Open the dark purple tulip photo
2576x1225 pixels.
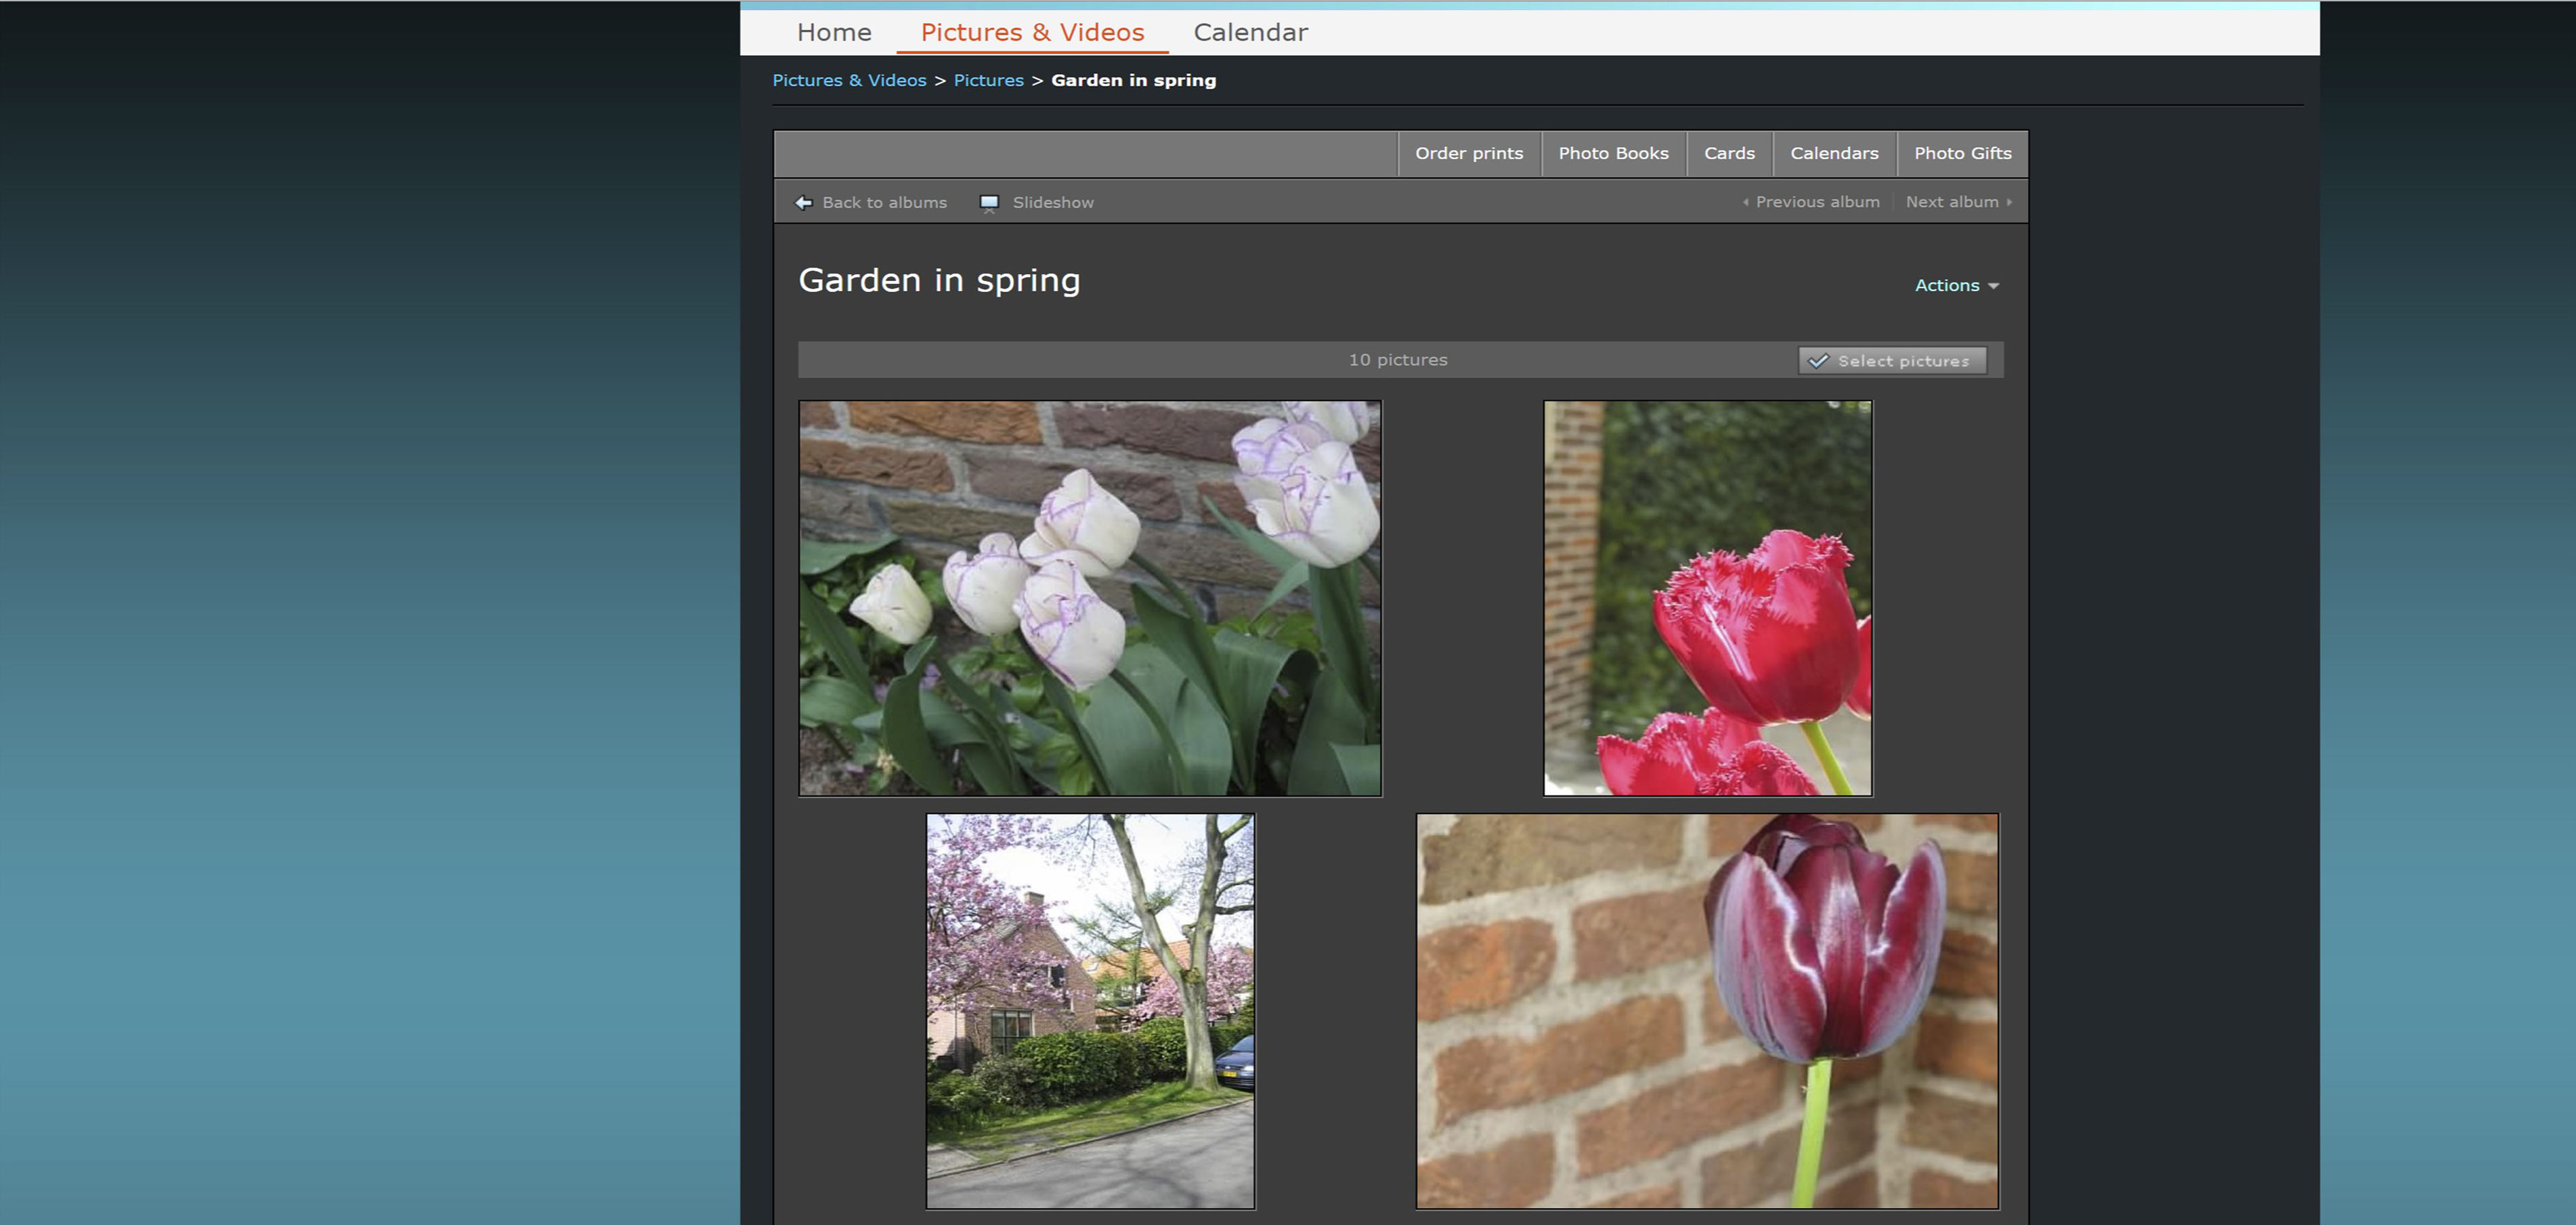tap(1707, 1010)
